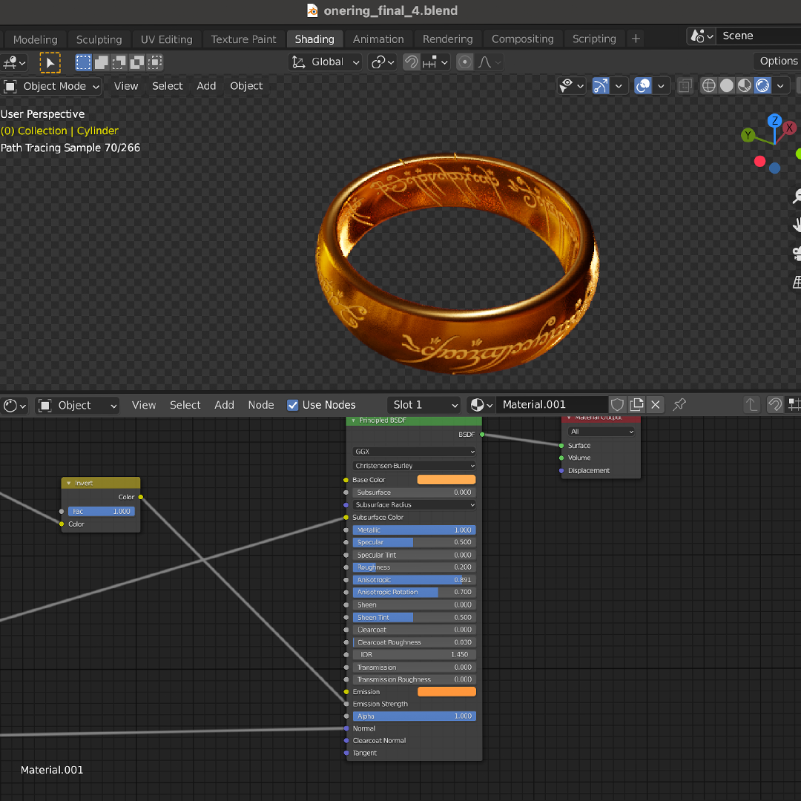Select the tweak select tool icon
The width and height of the screenshot is (801, 801).
point(50,63)
